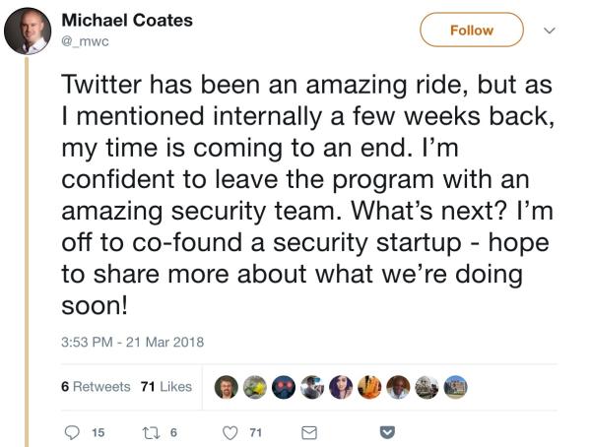591x447 pixels.
Task: Open the purple-haired liker's avatar
Action: tap(341, 387)
